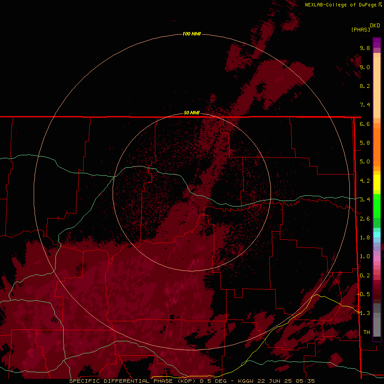
Task: Pick the gray segment at color bar bottom
Action: point(377,327)
